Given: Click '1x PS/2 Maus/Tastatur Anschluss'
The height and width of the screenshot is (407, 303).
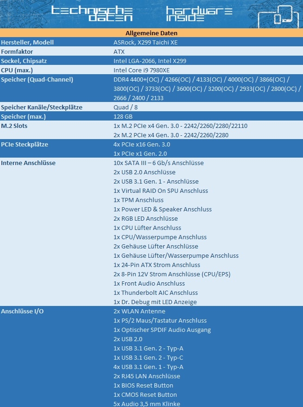Looking at the screenshot, I should pyautogui.click(x=160, y=321).
